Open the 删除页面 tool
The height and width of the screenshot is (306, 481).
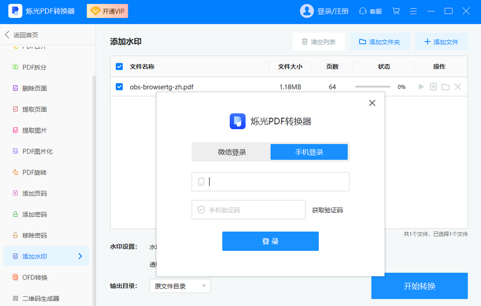point(36,88)
